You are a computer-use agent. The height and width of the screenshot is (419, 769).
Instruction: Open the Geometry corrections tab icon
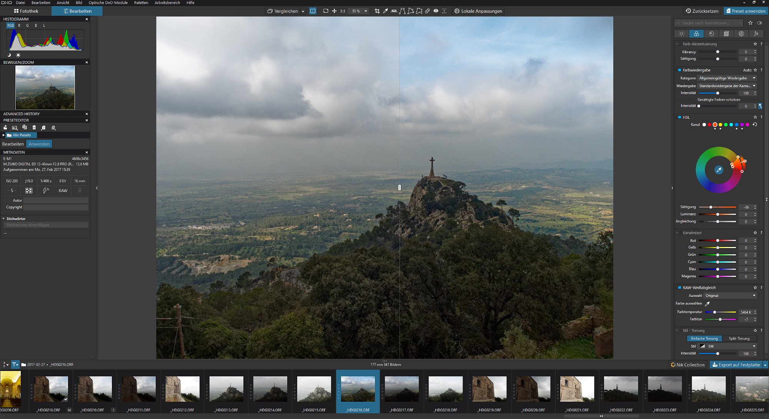(x=726, y=34)
